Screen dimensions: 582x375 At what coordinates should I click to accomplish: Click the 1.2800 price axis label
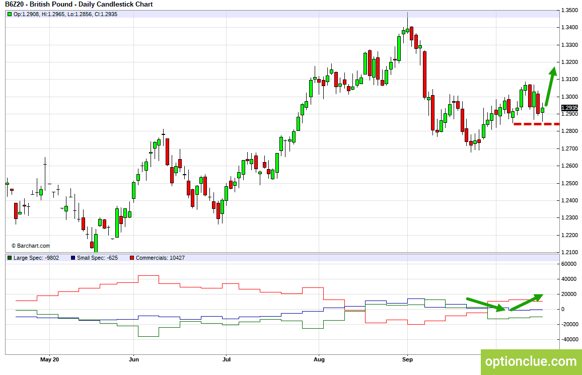pos(570,131)
